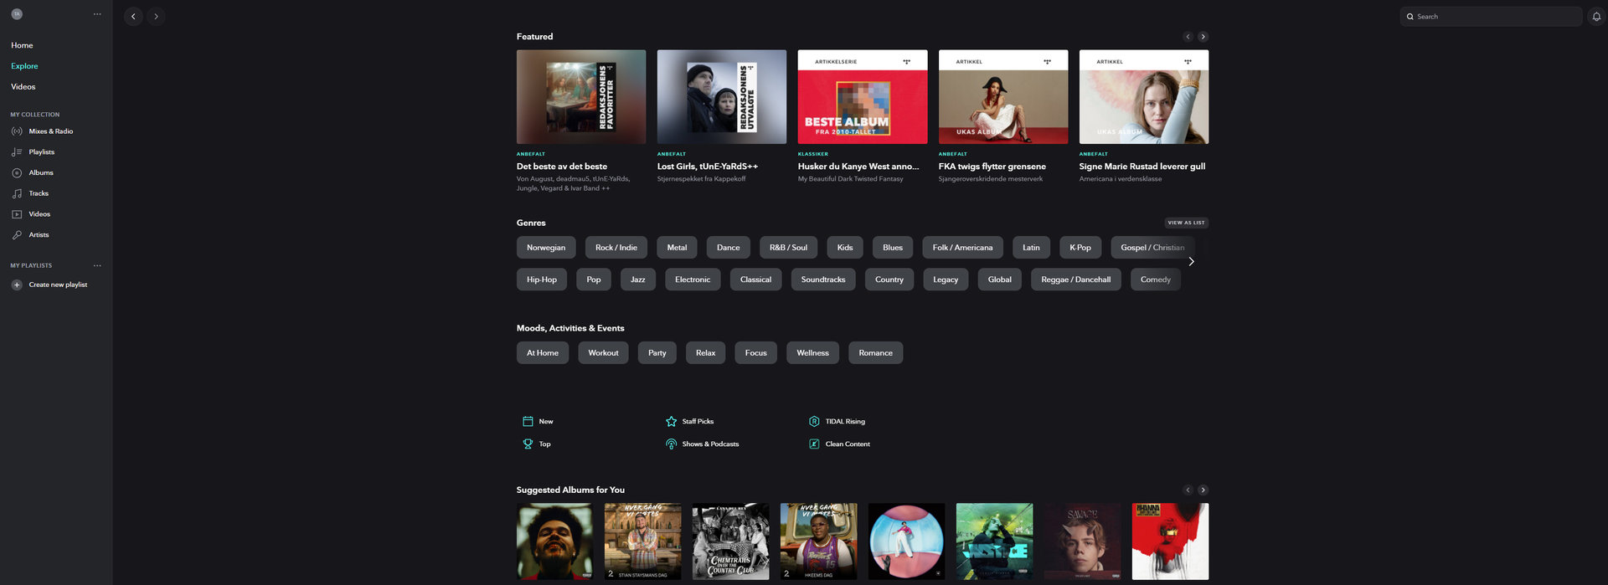Open the R&B / Soul genre
Viewport: 1608px width, 585px height.
tap(788, 248)
